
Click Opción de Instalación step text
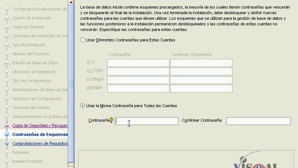point(32,18)
